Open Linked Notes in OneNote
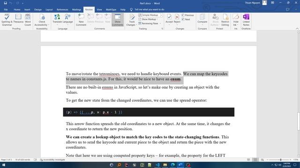The image size is (300, 168). 246,20
